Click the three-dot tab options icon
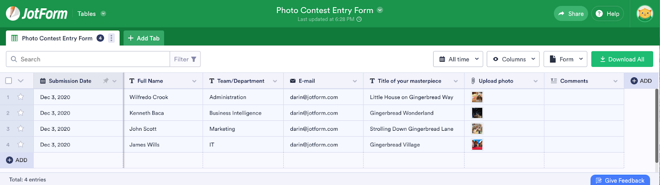Viewport: 660px width, 185px height. pos(111,38)
